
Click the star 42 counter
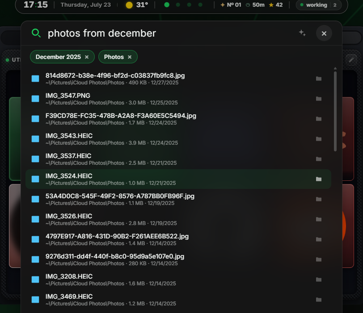tap(276, 5)
